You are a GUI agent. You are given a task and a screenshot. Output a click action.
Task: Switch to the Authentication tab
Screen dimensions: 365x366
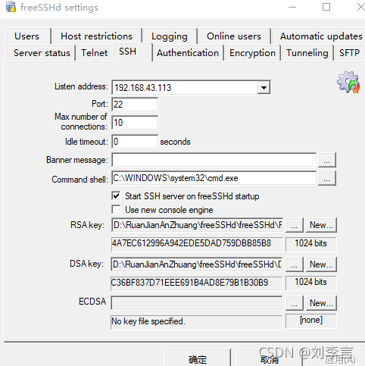tap(188, 53)
